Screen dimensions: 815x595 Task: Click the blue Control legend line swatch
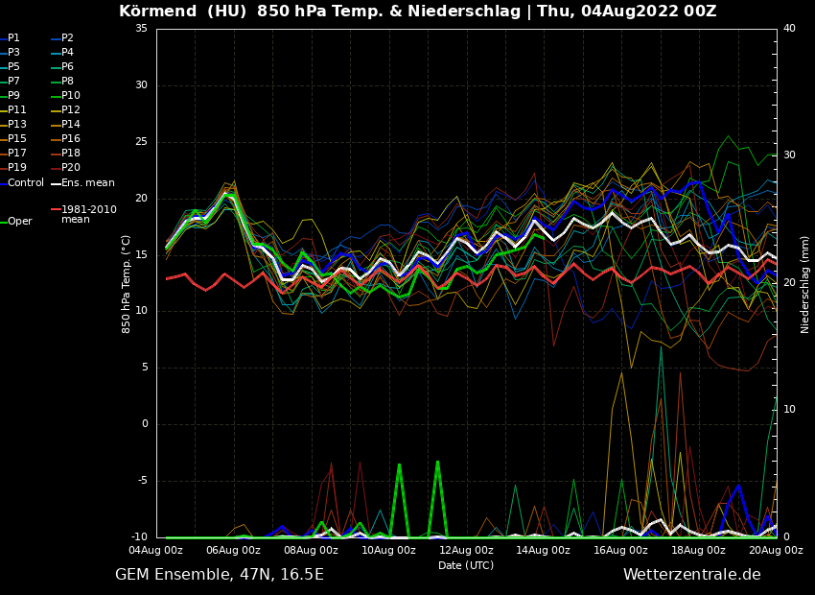pyautogui.click(x=4, y=183)
